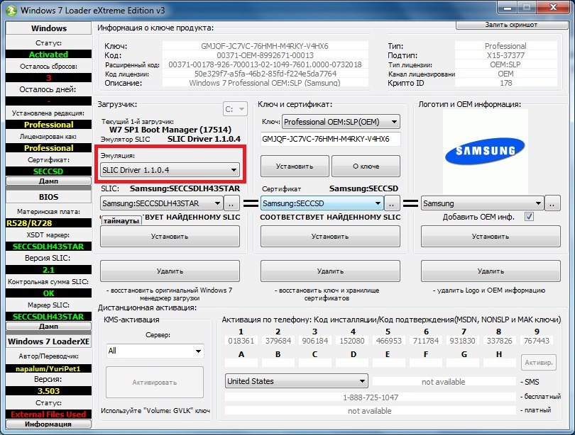
Task: Click the browse '..' button next to certificate dropdown
Action: coord(392,203)
